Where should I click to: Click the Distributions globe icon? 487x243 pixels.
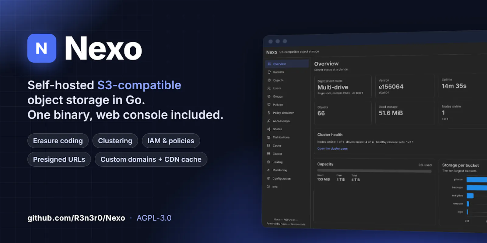(269, 137)
